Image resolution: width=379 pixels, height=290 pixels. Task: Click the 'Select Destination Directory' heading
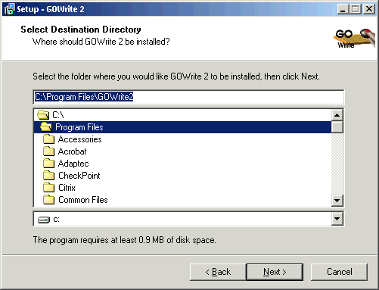click(x=81, y=30)
